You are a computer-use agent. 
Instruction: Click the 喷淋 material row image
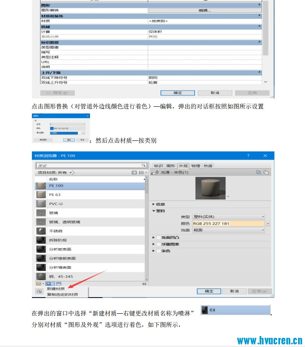[x=236, y=310]
